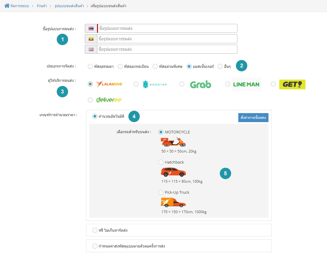The width and height of the screenshot is (327, 254).
Task: Click the English shipping name input field
Action: [x=167, y=49]
